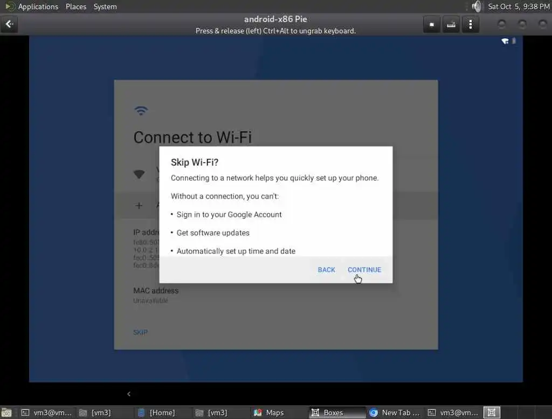This screenshot has width=552, height=419.
Task: Click the Android Wi-Fi status icon
Action: pyautogui.click(x=505, y=41)
